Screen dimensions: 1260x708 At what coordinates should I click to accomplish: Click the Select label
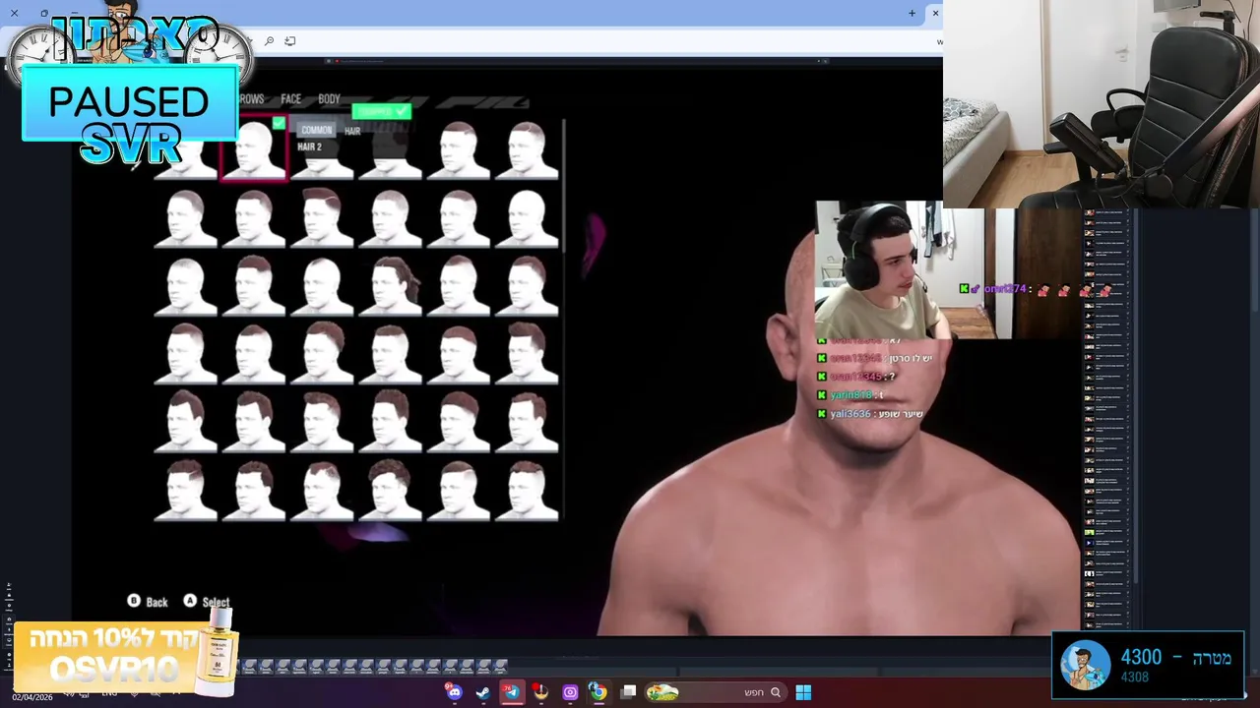click(x=216, y=602)
